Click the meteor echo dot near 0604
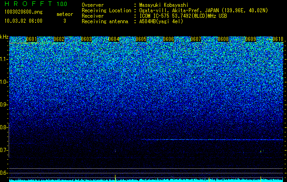This screenshot has width=287, height=182. tap(115, 151)
